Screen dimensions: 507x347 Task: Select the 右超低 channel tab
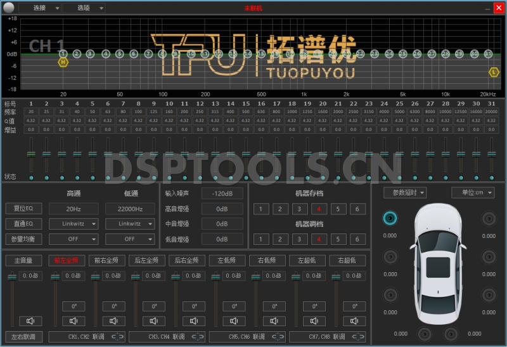click(347, 260)
